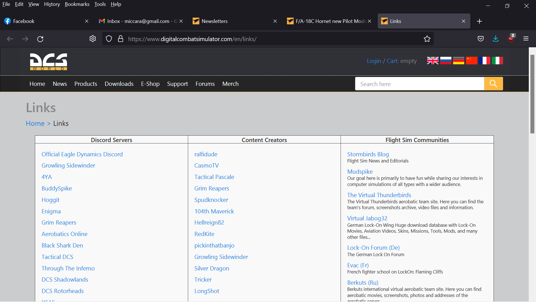Image resolution: width=536 pixels, height=302 pixels.
Task: Click the DCS World logo
Action: click(x=49, y=62)
